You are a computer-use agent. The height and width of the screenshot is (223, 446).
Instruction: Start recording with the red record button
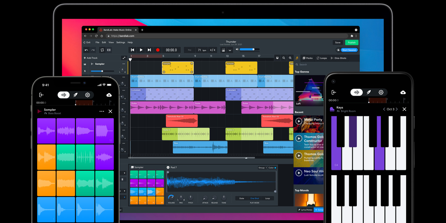[x=158, y=50]
